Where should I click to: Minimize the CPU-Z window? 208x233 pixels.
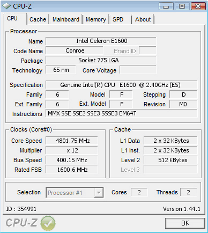166,6
